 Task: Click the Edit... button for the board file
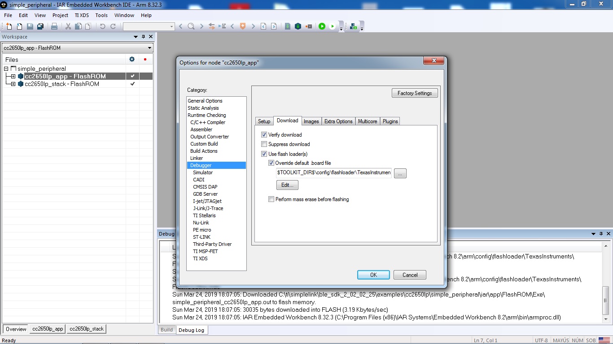coord(287,185)
